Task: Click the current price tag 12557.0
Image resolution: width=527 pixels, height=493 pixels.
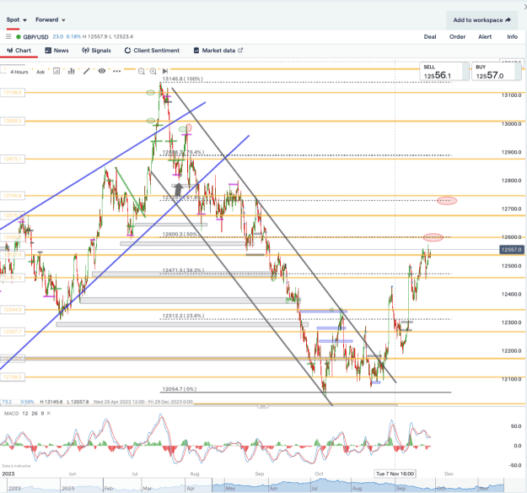Action: 512,250
